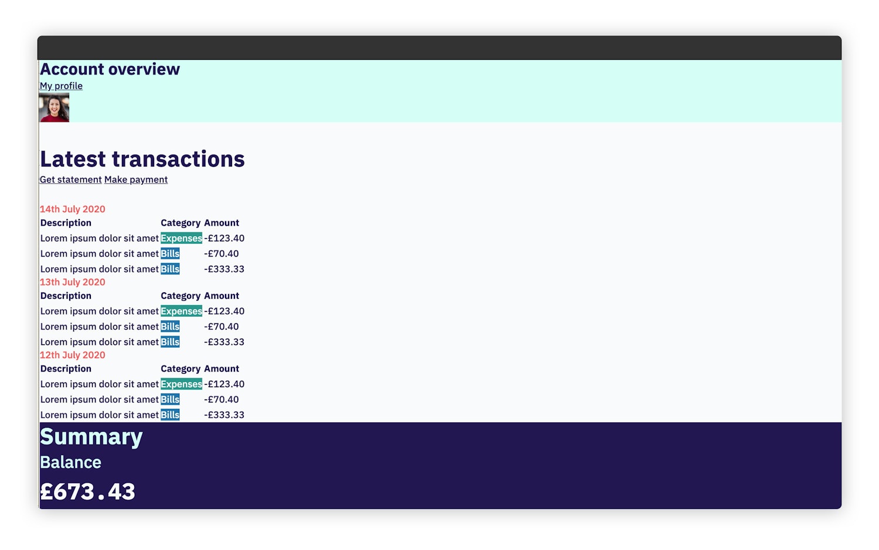Select the Expenses tag under 13th July
The image size is (879, 550).
pos(181,311)
